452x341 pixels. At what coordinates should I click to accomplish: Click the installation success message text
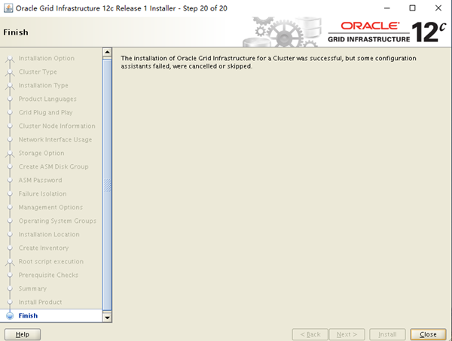pyautogui.click(x=268, y=62)
